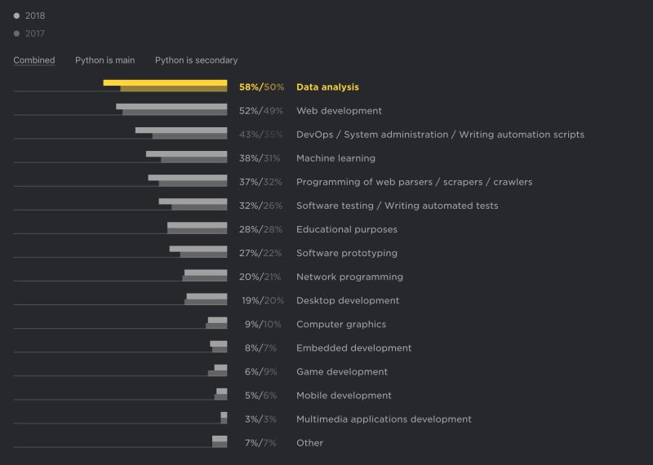Select the Game development label
The height and width of the screenshot is (465, 653).
click(x=342, y=372)
